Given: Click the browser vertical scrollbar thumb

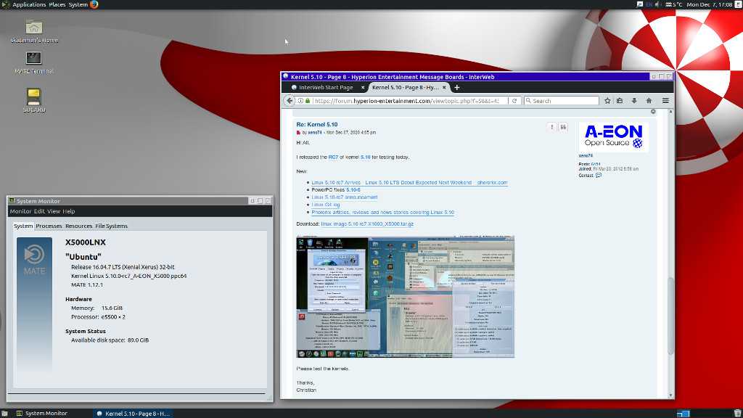Looking at the screenshot, I should (670, 315).
